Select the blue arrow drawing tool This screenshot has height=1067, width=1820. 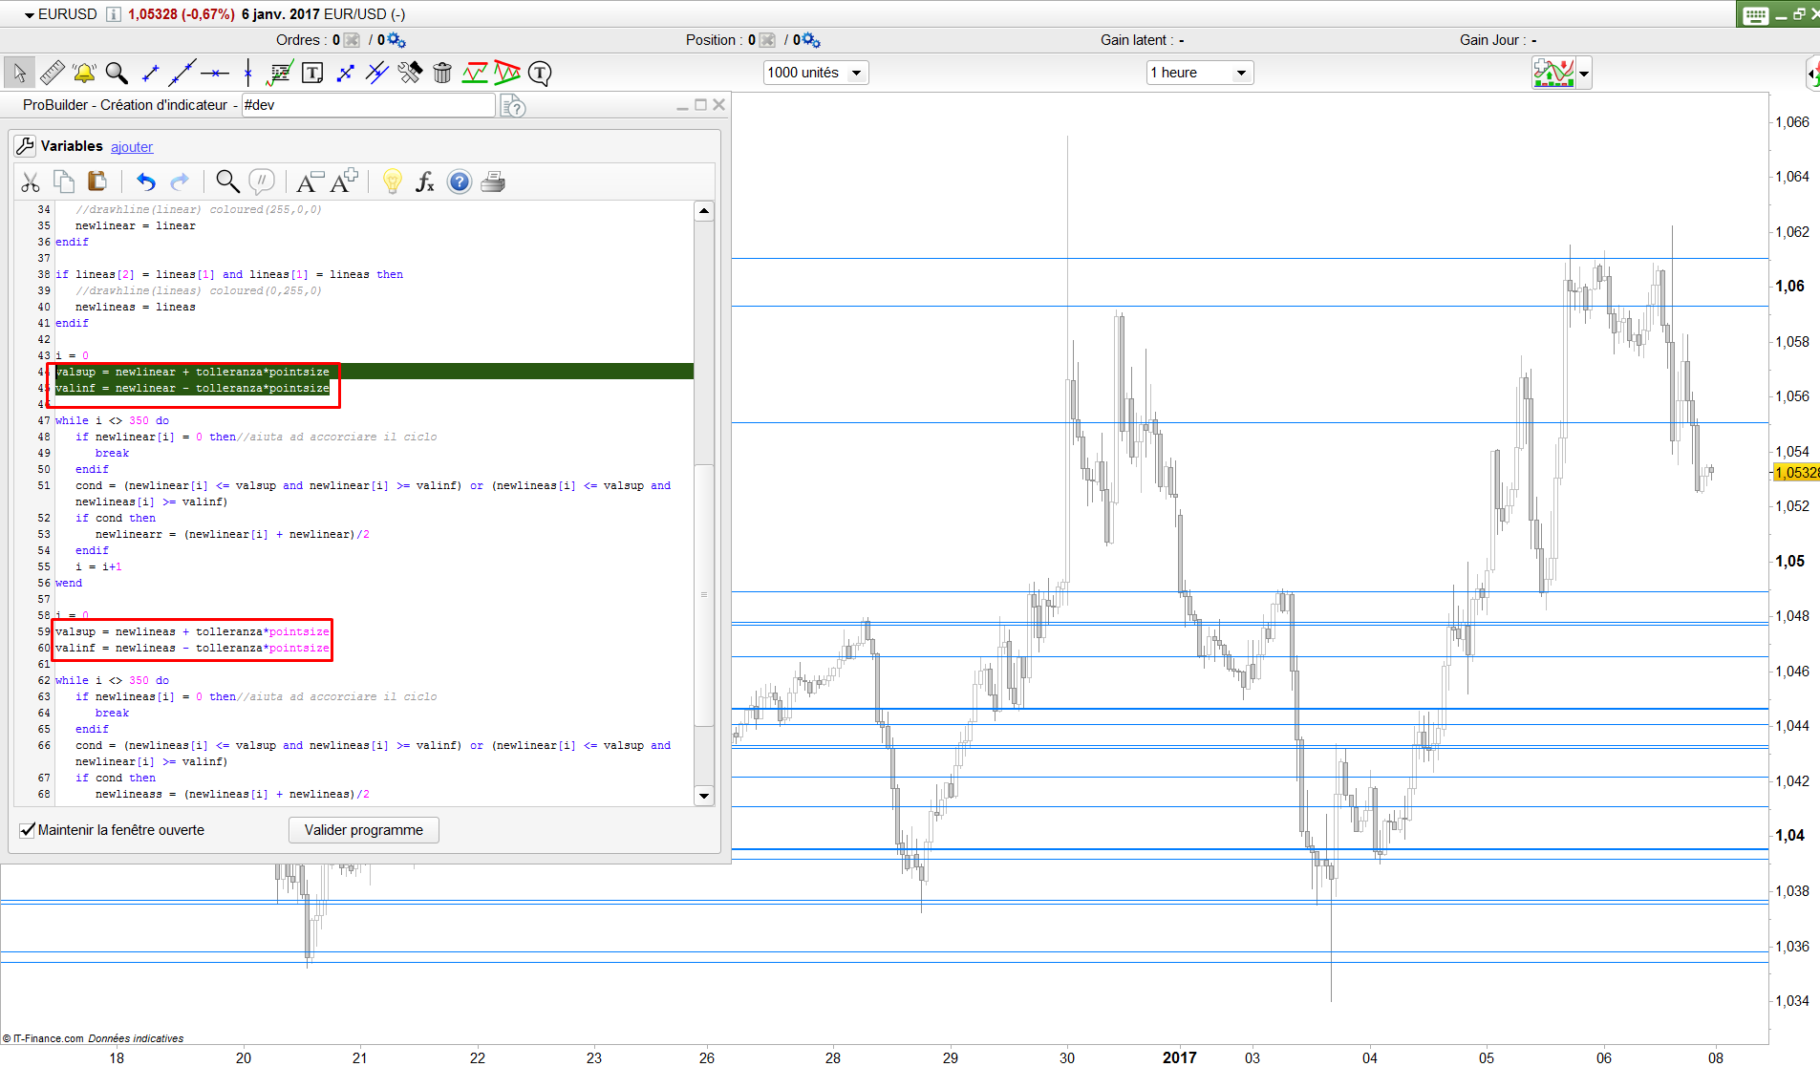tap(345, 73)
